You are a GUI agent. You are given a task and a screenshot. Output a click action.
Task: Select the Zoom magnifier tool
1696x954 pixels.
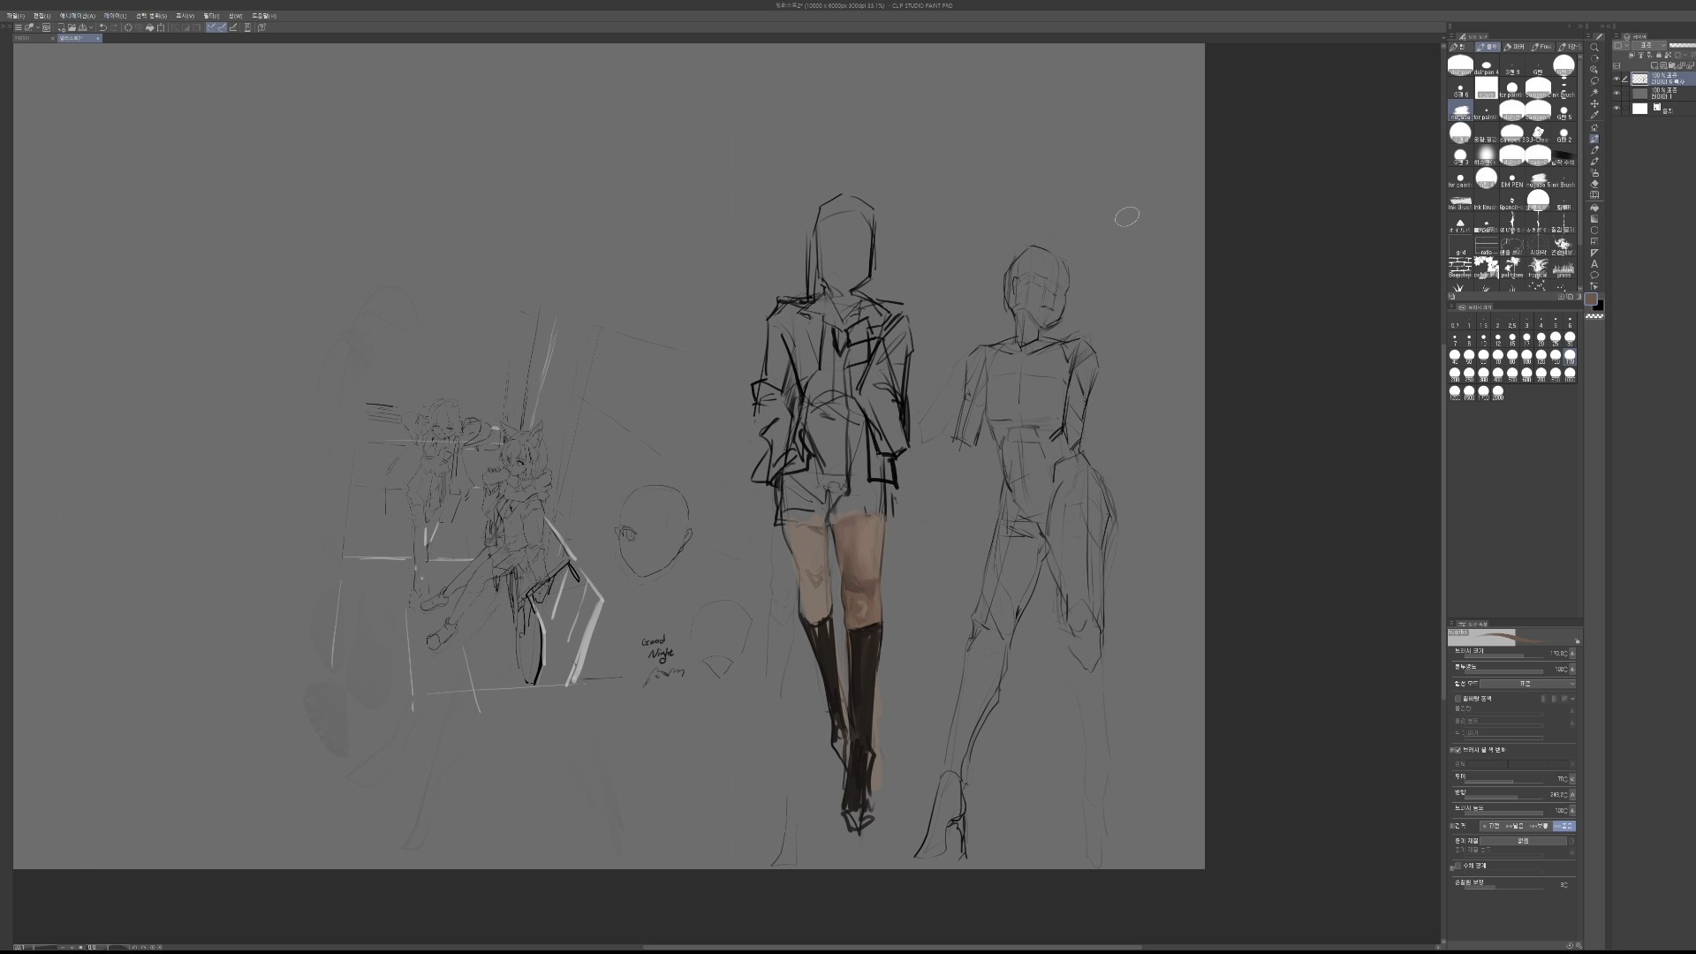pos(1594,47)
